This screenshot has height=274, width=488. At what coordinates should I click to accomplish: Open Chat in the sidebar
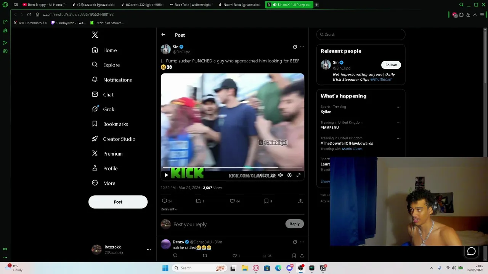pos(103,95)
